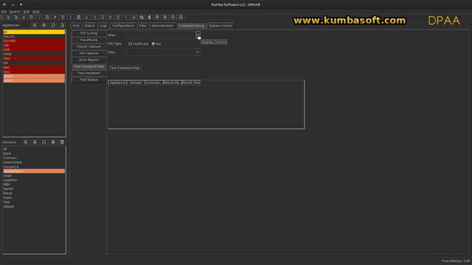Viewport: 472px width, 265px height.
Task: Click the wrench icon in top toolbar
Action: click(55, 18)
